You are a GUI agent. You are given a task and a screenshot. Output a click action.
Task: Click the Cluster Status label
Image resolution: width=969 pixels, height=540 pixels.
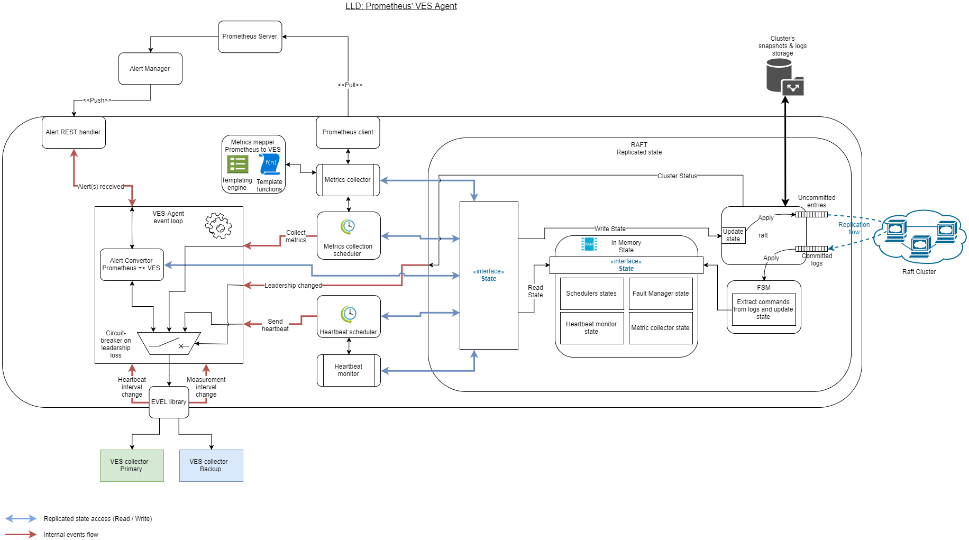tap(678, 176)
